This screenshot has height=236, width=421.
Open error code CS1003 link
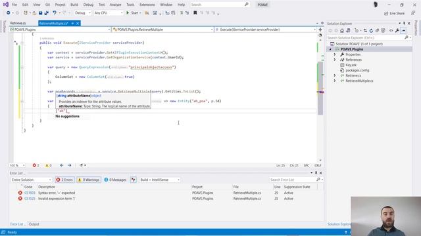[x=30, y=193]
